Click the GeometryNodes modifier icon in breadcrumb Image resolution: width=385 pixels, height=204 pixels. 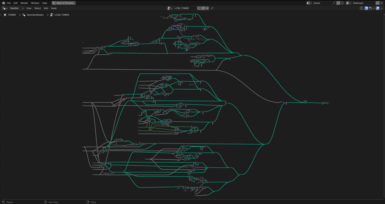(24, 15)
